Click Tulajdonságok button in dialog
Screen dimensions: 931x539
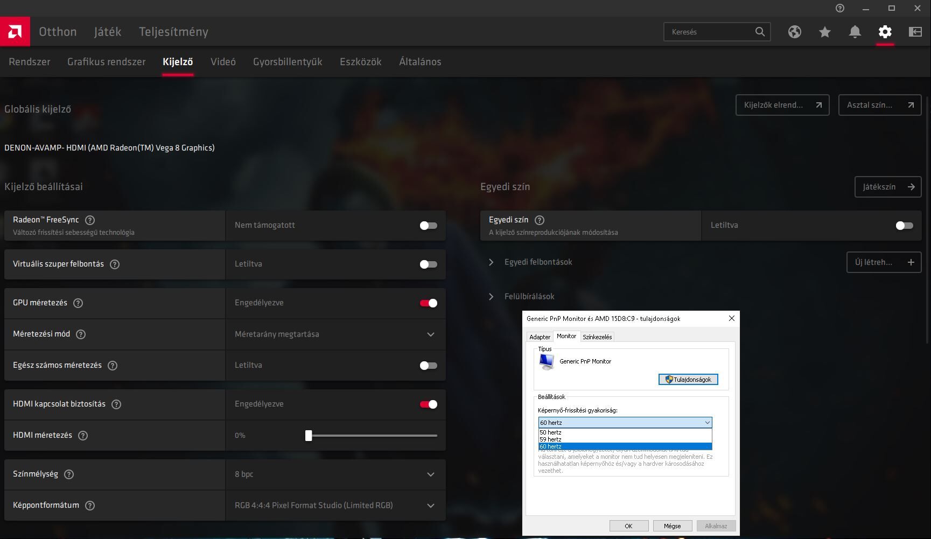click(688, 380)
